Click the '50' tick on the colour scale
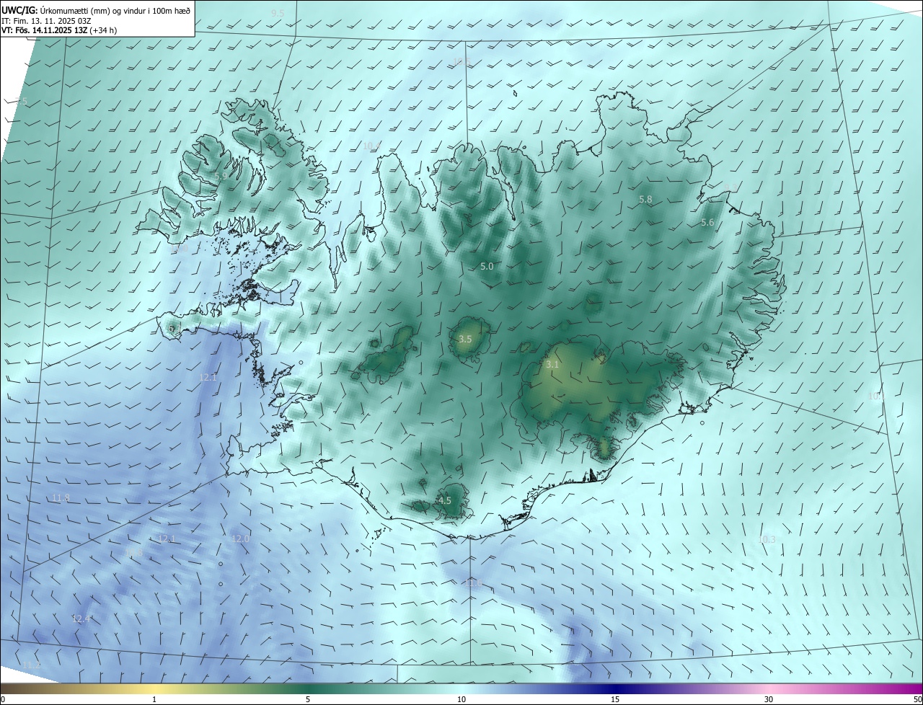Image resolution: width=923 pixels, height=705 pixels. point(917,699)
